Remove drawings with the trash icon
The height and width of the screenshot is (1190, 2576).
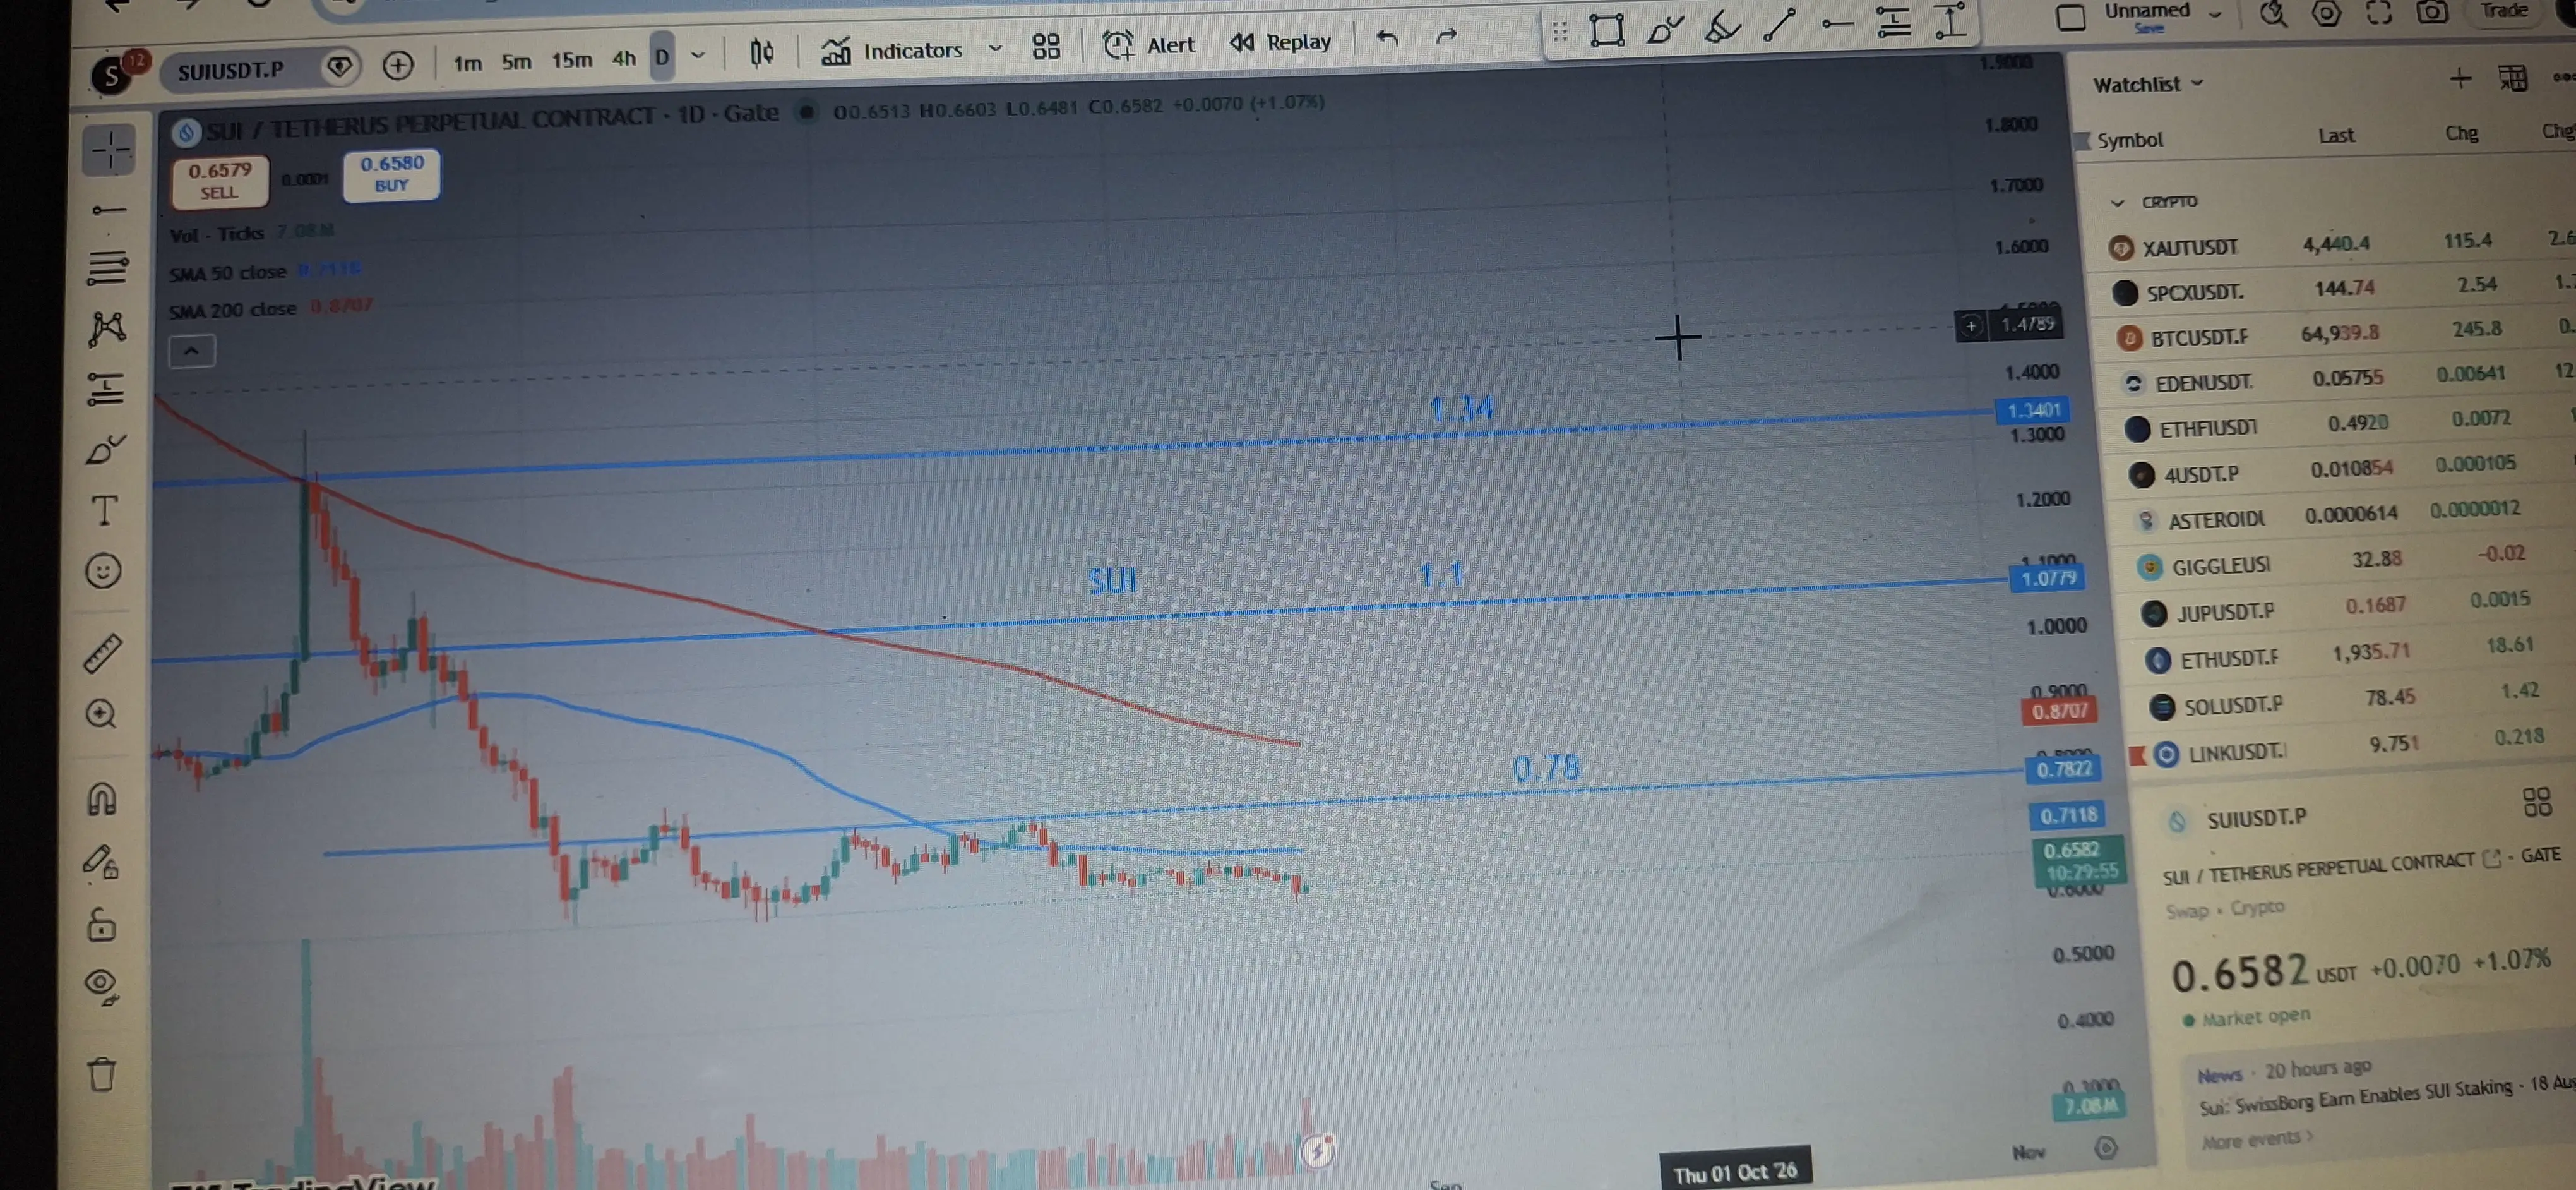pos(101,1075)
